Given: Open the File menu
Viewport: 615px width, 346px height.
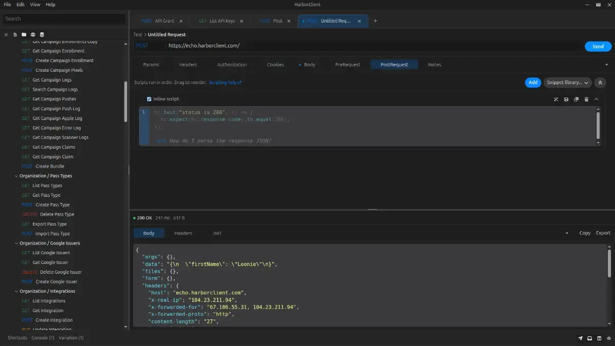Looking at the screenshot, I should tap(8, 4).
